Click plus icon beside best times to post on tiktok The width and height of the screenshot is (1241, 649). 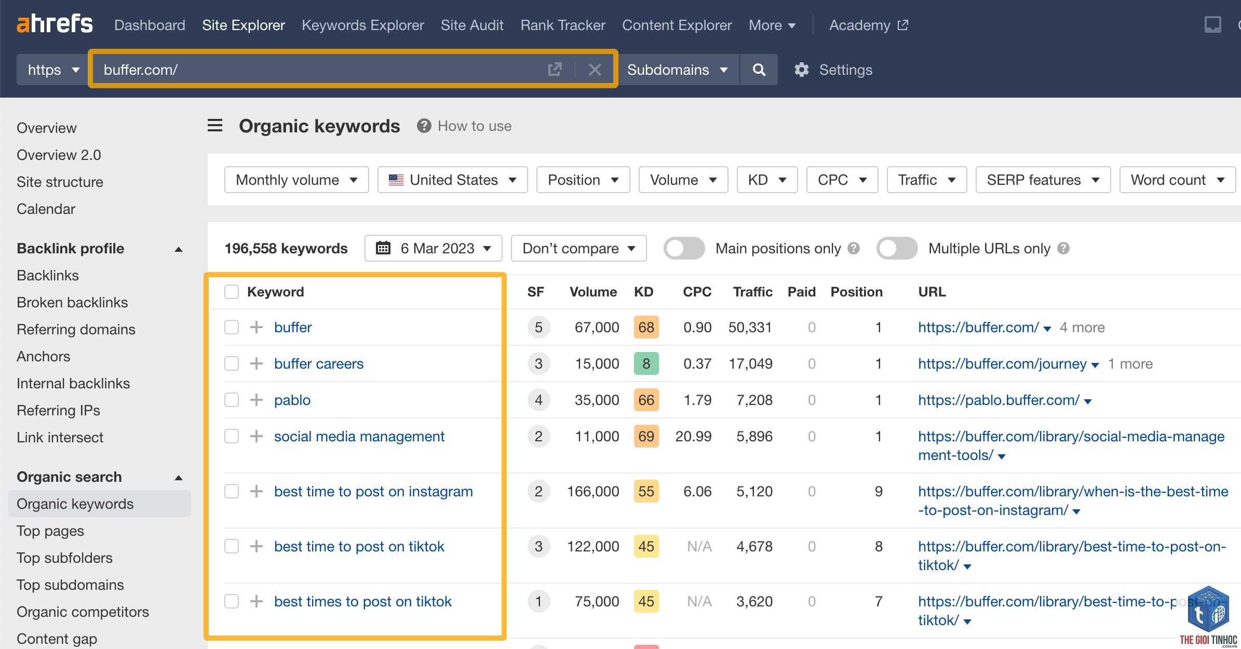[256, 601]
